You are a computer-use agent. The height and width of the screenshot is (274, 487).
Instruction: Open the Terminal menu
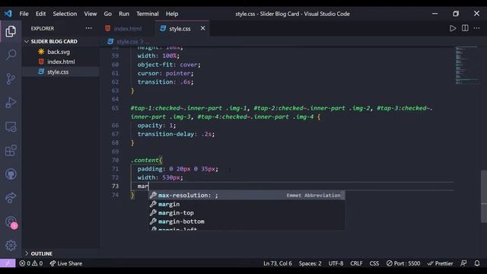pos(147,14)
